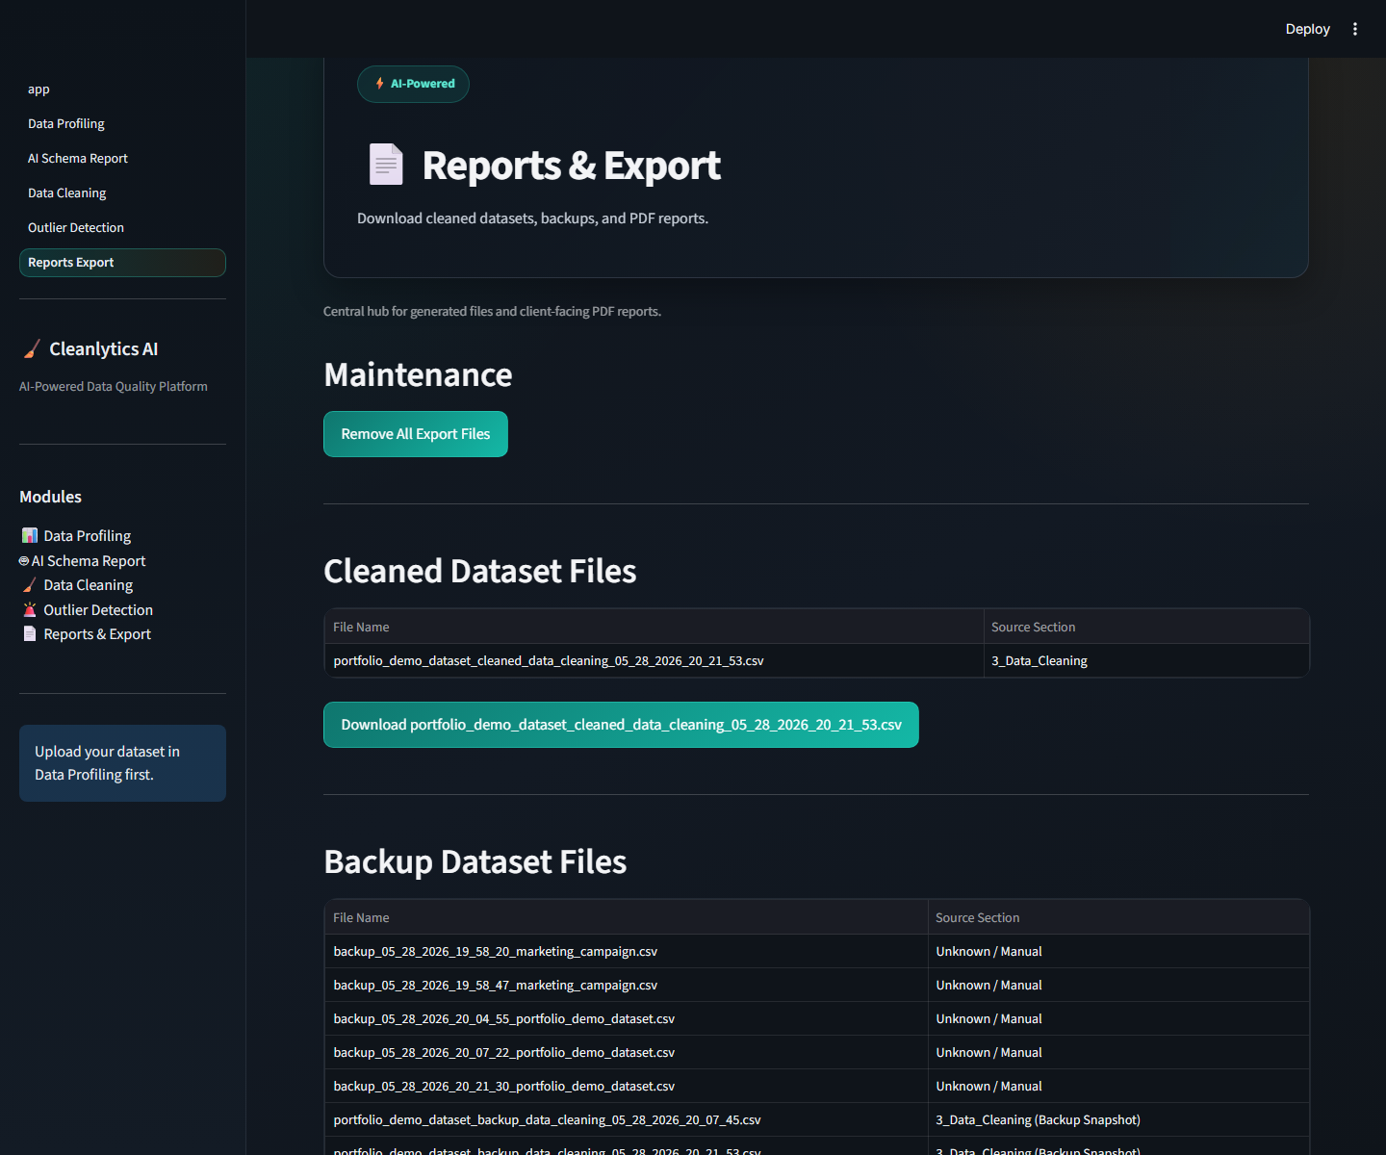Click the AI-Powered Data Quality Platform tagline
The height and width of the screenshot is (1155, 1386).
click(114, 386)
